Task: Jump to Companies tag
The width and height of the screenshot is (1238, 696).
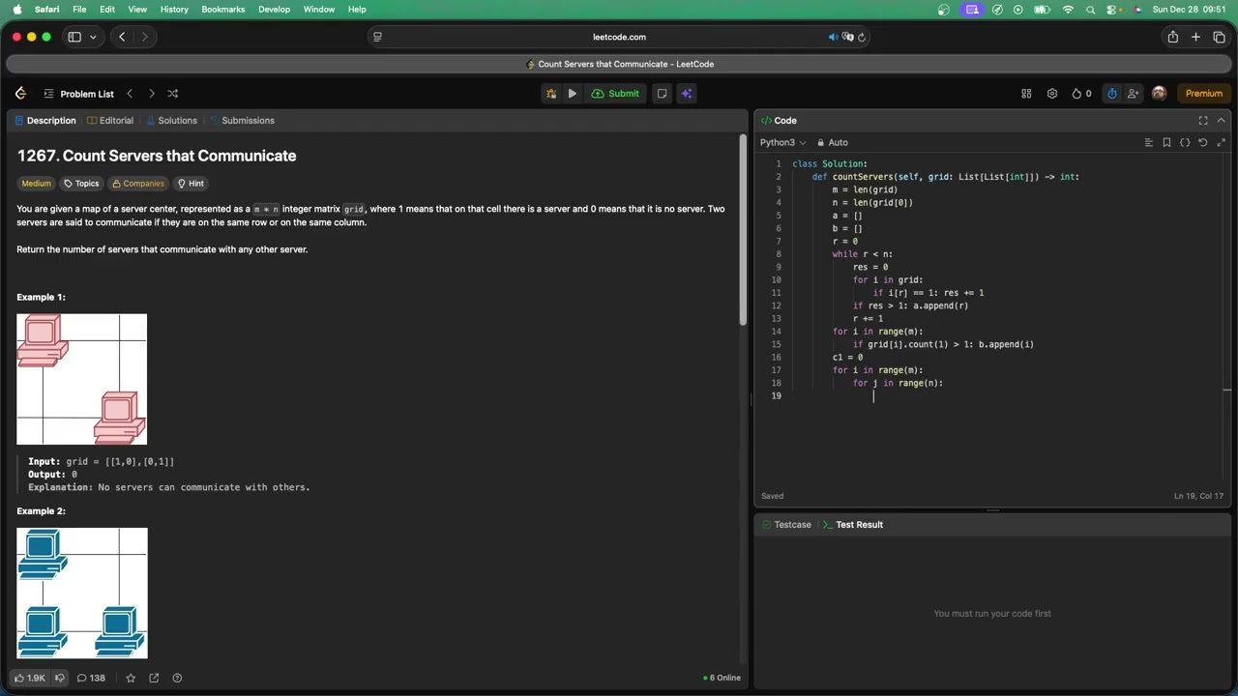Action: (137, 184)
